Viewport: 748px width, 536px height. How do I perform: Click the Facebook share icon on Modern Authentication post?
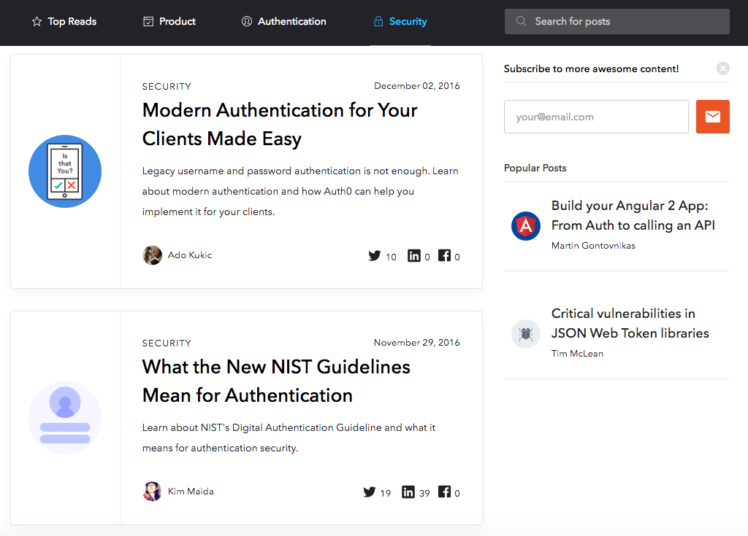pos(444,255)
